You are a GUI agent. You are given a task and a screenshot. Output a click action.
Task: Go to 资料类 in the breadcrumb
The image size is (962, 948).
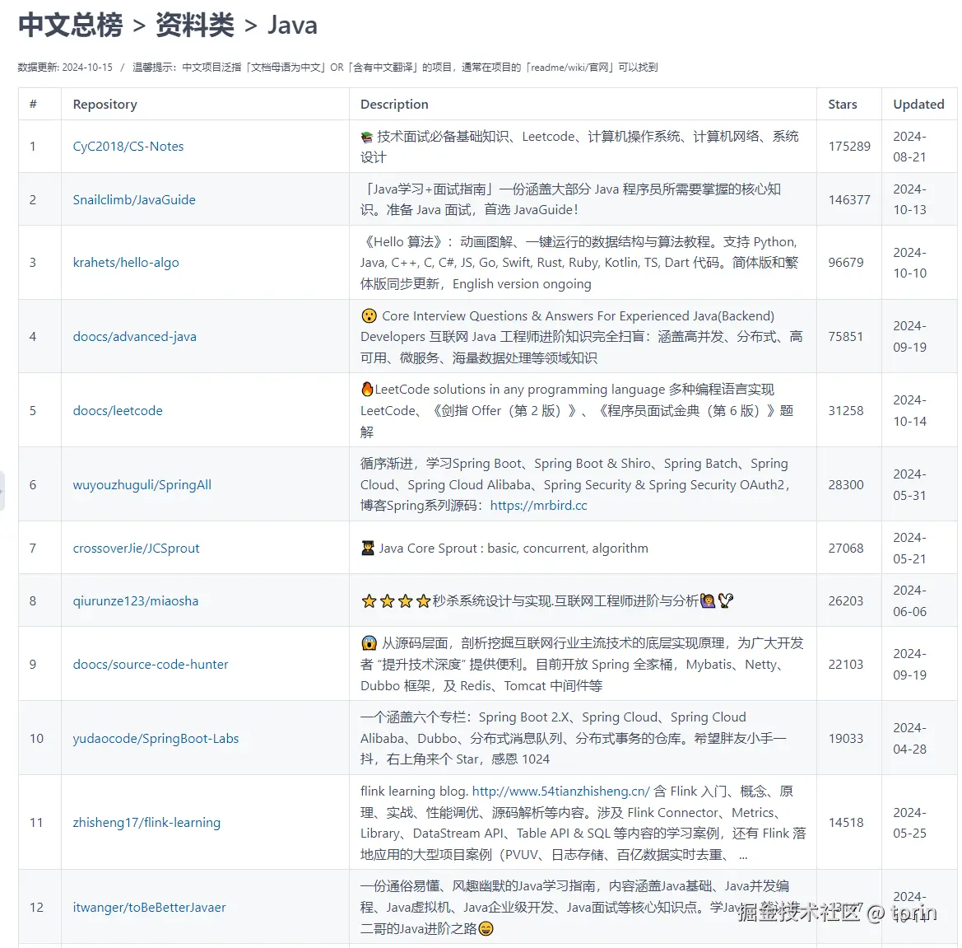pyautogui.click(x=194, y=26)
